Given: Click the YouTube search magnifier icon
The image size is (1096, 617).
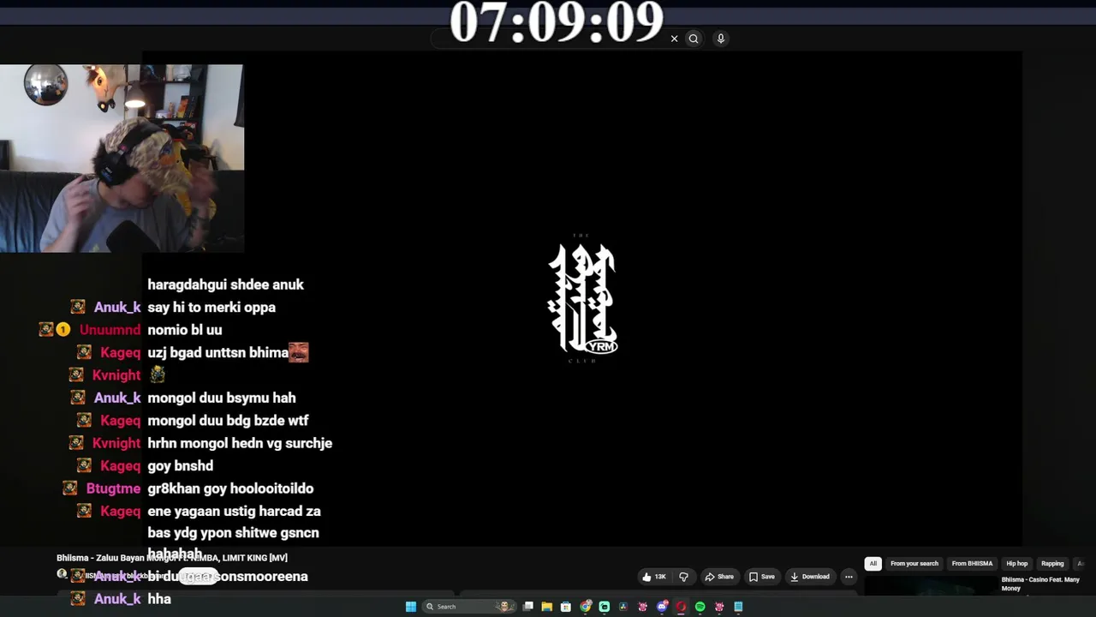Looking at the screenshot, I should pyautogui.click(x=694, y=39).
